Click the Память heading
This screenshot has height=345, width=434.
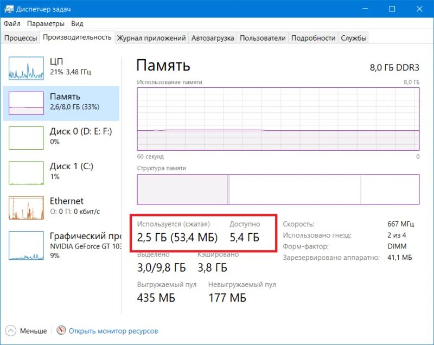click(x=163, y=65)
